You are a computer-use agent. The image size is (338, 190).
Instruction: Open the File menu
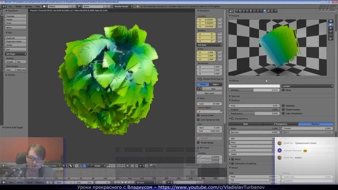[x=11, y=6]
